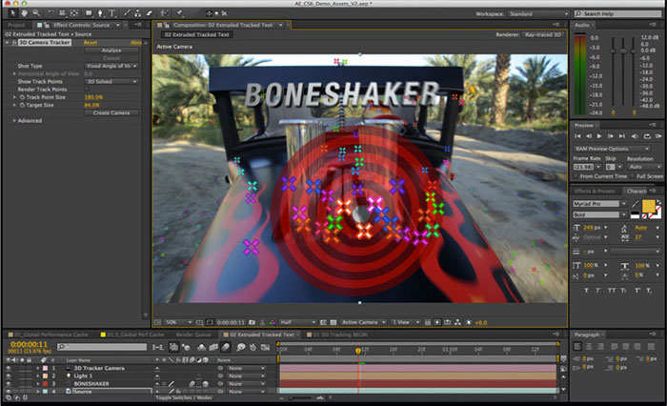Toggle Loop option in Preview panel
The width and height of the screenshot is (667, 406).
click(x=647, y=136)
